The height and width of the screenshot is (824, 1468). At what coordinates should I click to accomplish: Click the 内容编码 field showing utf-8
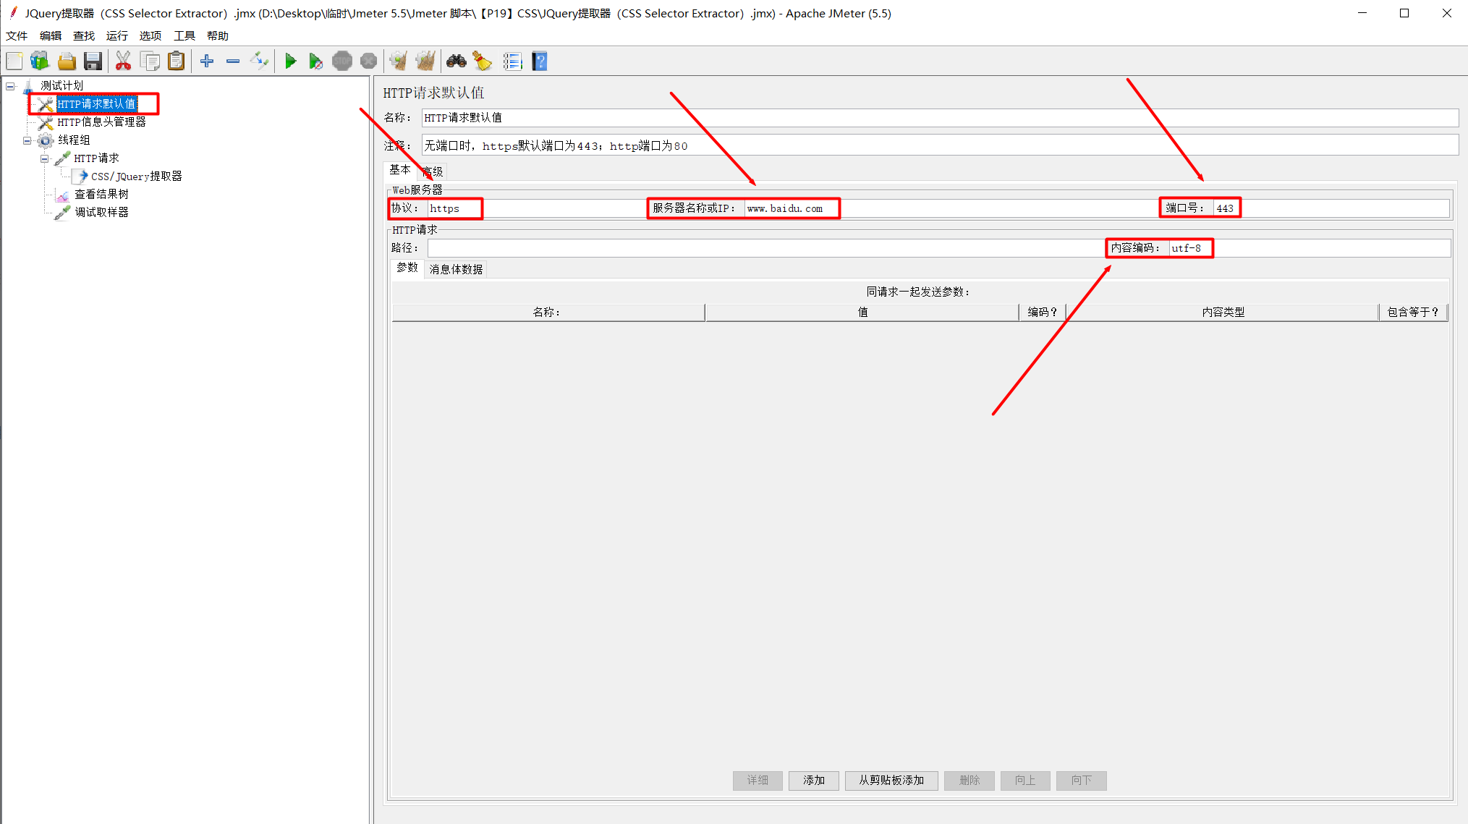pos(1310,248)
